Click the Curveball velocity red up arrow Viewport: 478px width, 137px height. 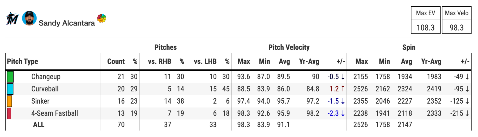(x=343, y=89)
